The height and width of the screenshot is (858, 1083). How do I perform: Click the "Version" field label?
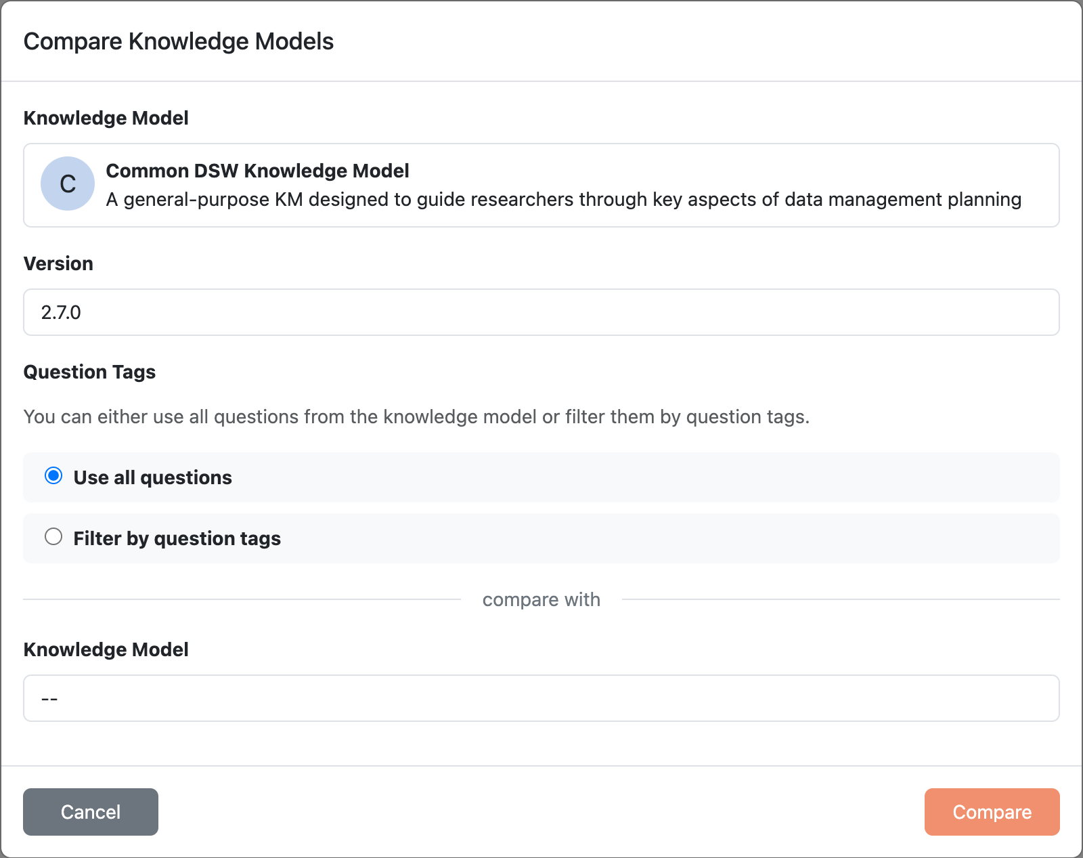(58, 263)
